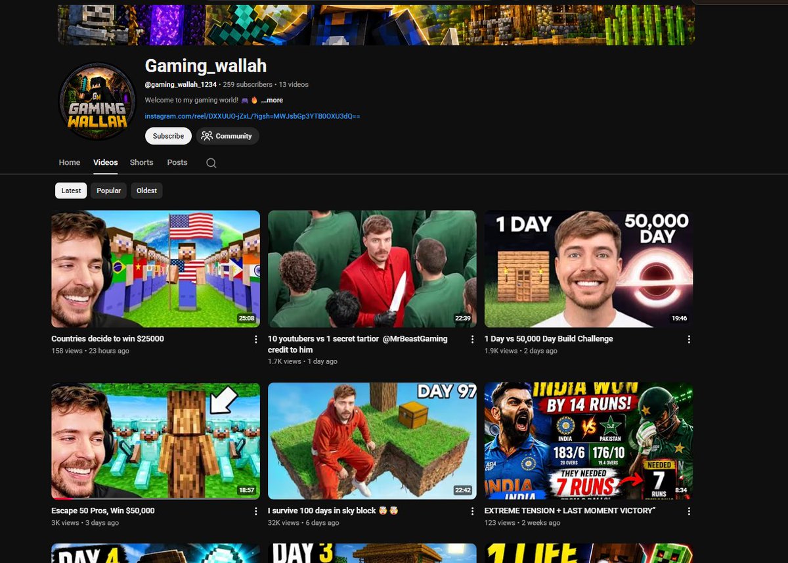Click the 8:34 duration badge

coord(682,491)
